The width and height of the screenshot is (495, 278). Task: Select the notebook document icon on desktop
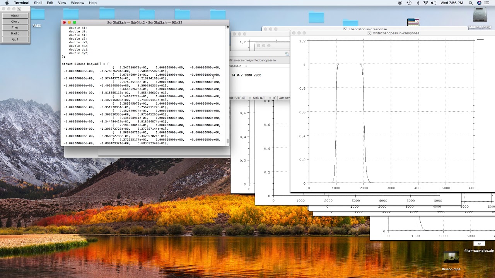pos(413,22)
